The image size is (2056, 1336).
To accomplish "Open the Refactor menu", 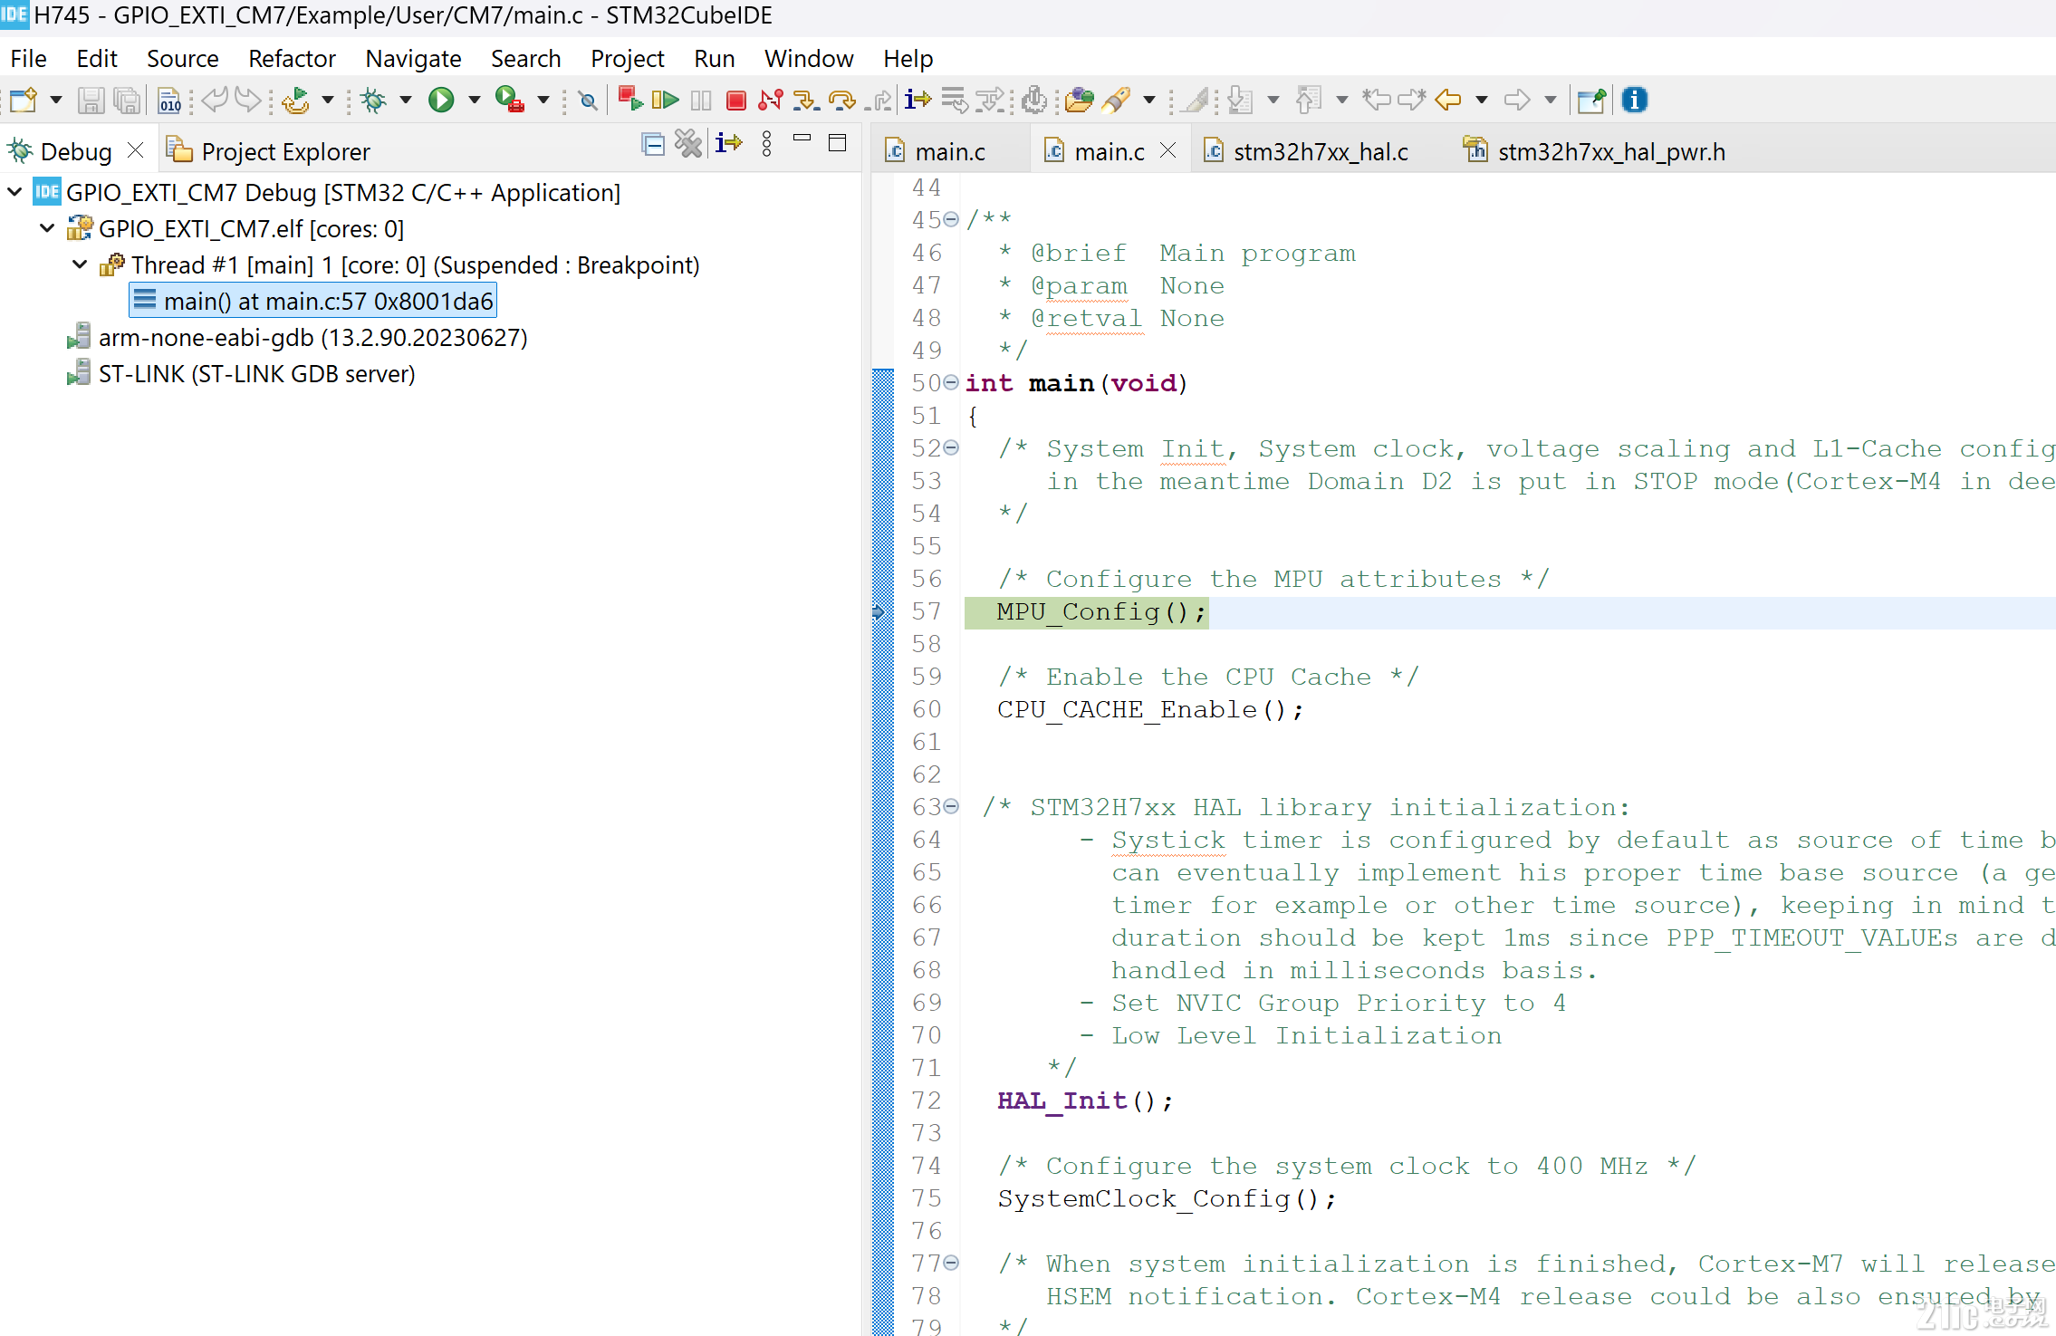I will tap(292, 59).
